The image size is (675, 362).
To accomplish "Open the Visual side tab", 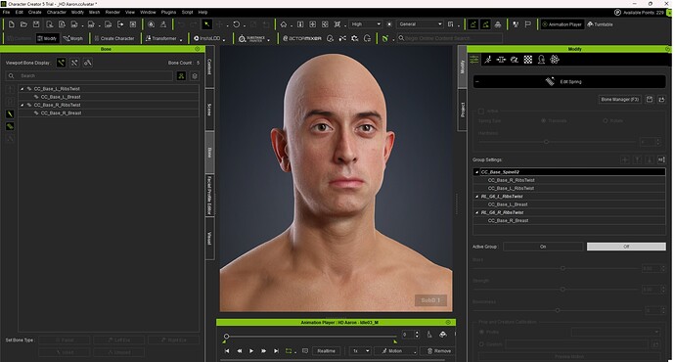I will point(209,238).
